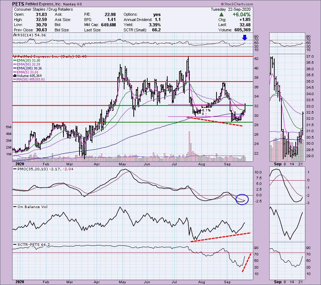Select Consumer Staples / Drug Retailers sector text
The height and width of the screenshot is (285, 321).
pos(44,9)
